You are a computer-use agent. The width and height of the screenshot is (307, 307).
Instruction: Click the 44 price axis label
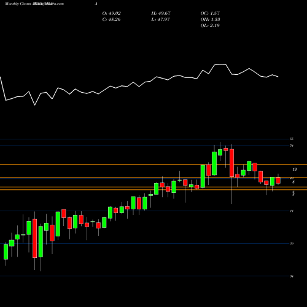[292, 211]
